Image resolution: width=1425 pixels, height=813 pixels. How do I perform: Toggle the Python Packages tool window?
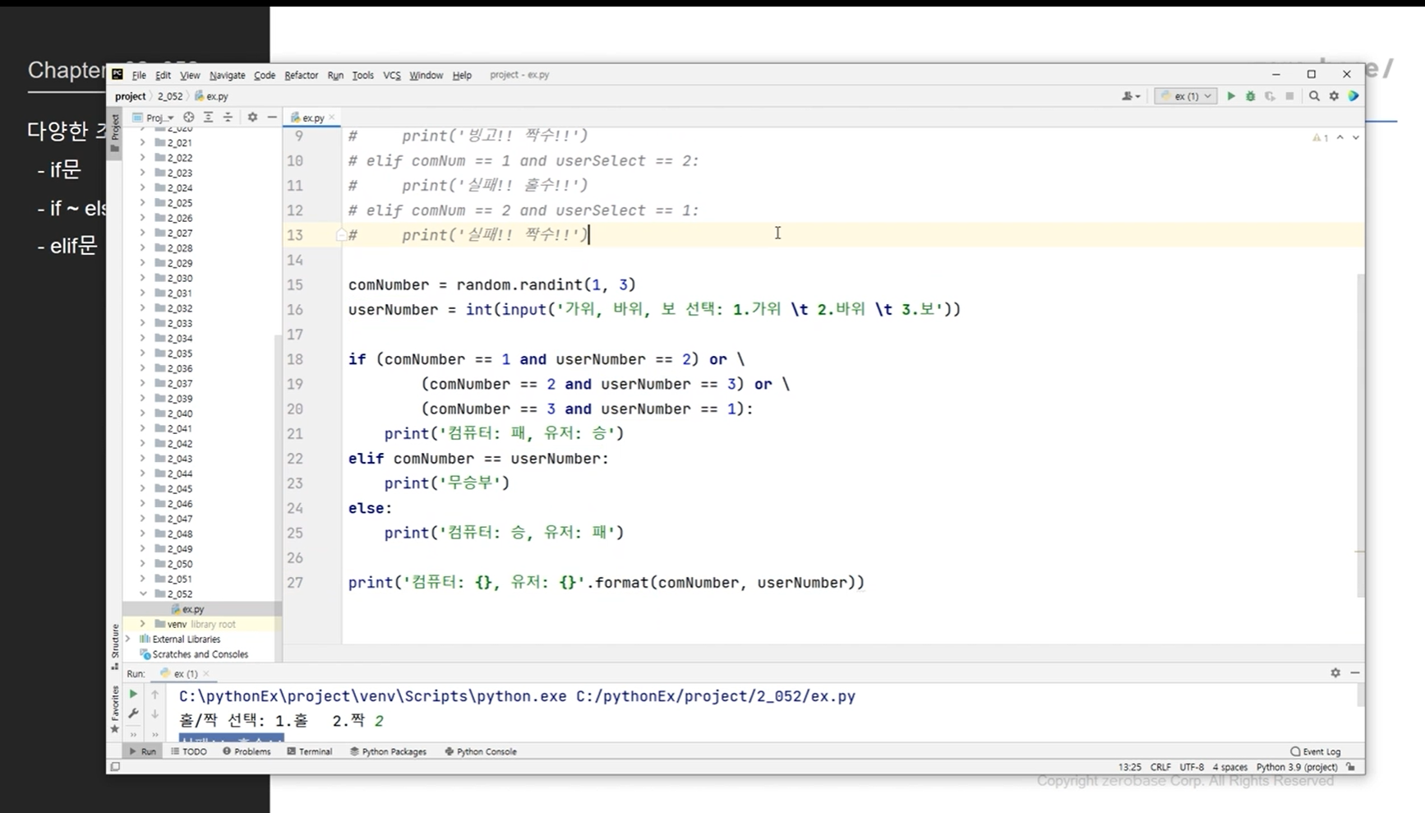coord(388,751)
